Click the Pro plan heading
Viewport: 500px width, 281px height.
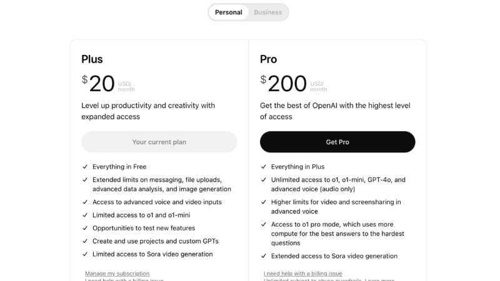pyautogui.click(x=268, y=59)
